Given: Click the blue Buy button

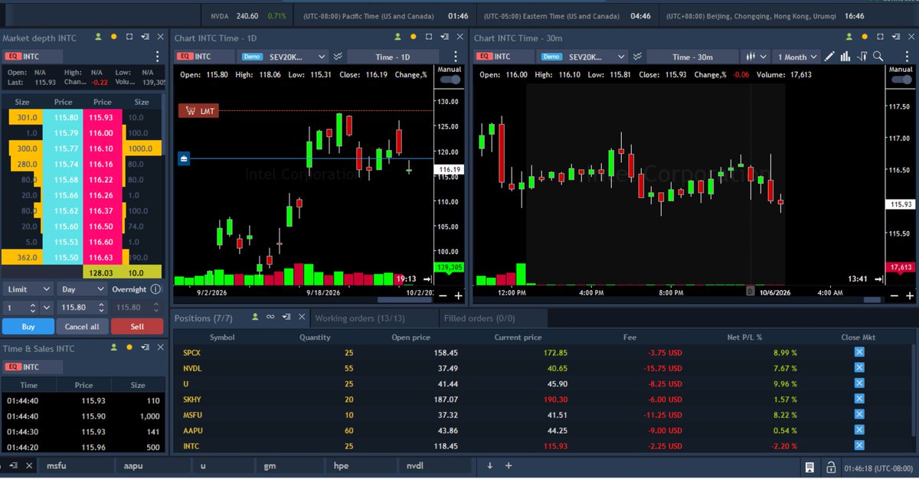Looking at the screenshot, I should click(x=28, y=326).
